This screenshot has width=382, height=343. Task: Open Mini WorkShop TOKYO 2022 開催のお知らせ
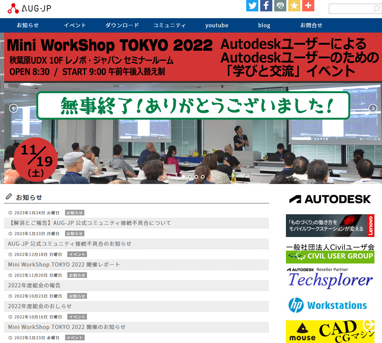[137, 327]
